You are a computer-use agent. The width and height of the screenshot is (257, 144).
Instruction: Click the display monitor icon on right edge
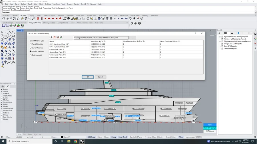[x=255, y=34]
